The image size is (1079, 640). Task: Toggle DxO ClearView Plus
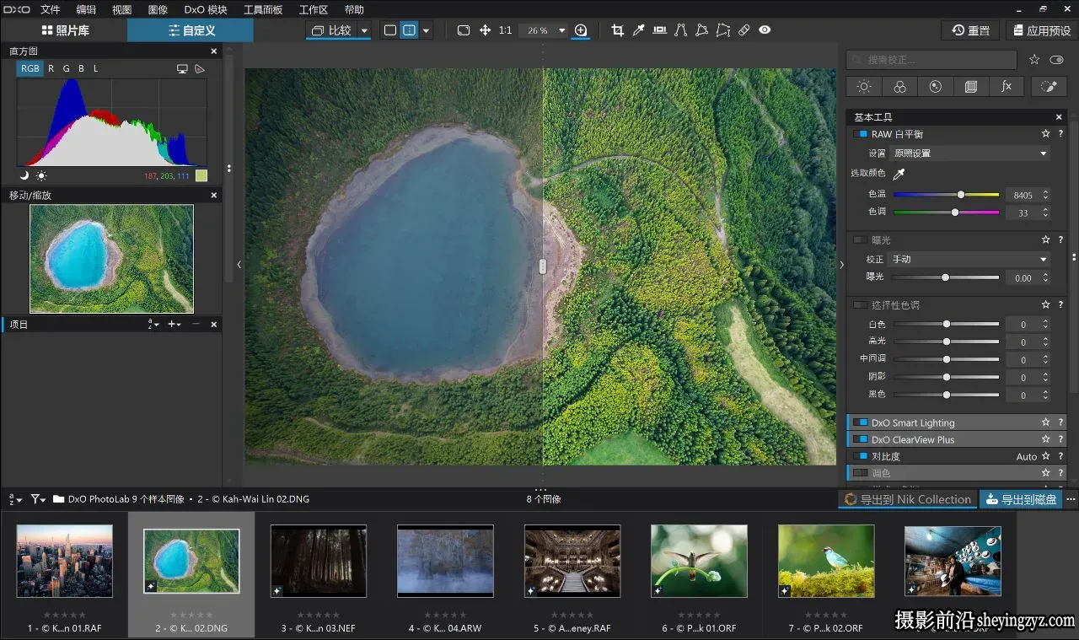[x=861, y=440]
